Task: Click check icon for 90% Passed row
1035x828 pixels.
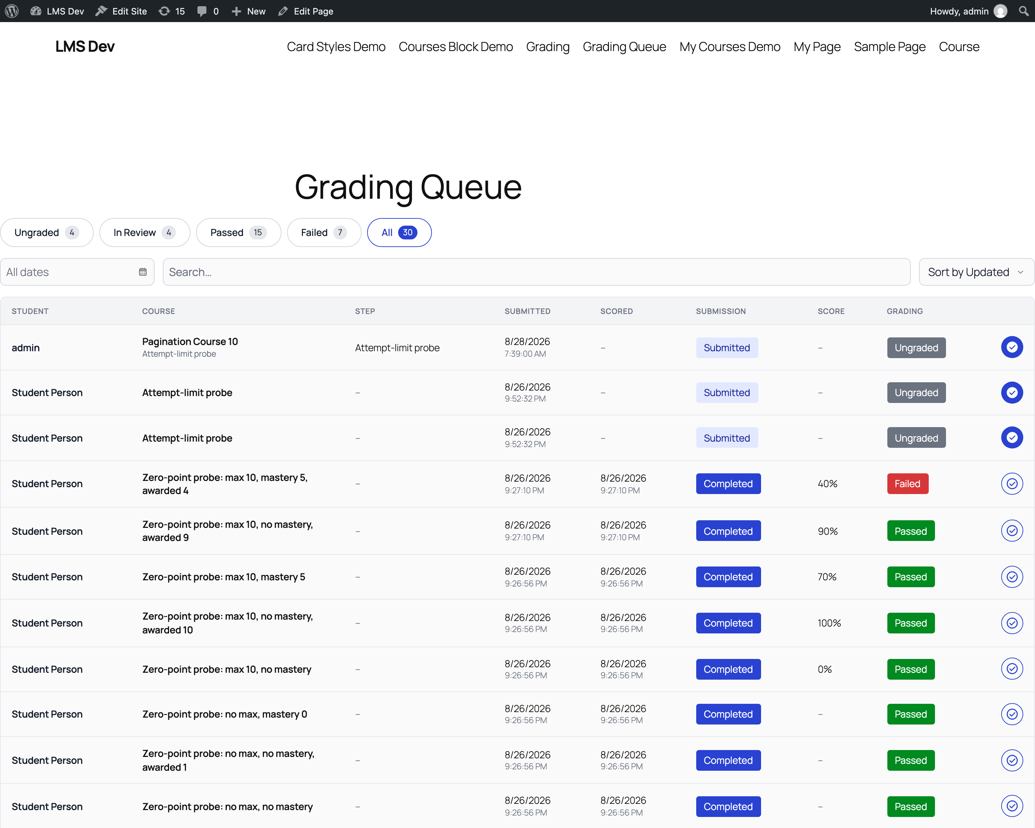Action: pos(1012,530)
